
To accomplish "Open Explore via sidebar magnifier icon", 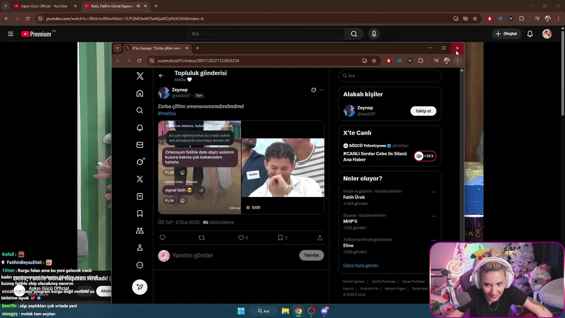I will point(140,110).
